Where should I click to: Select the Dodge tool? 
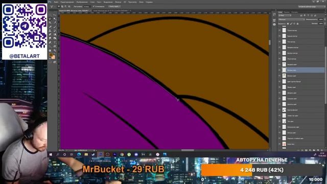click(55, 38)
